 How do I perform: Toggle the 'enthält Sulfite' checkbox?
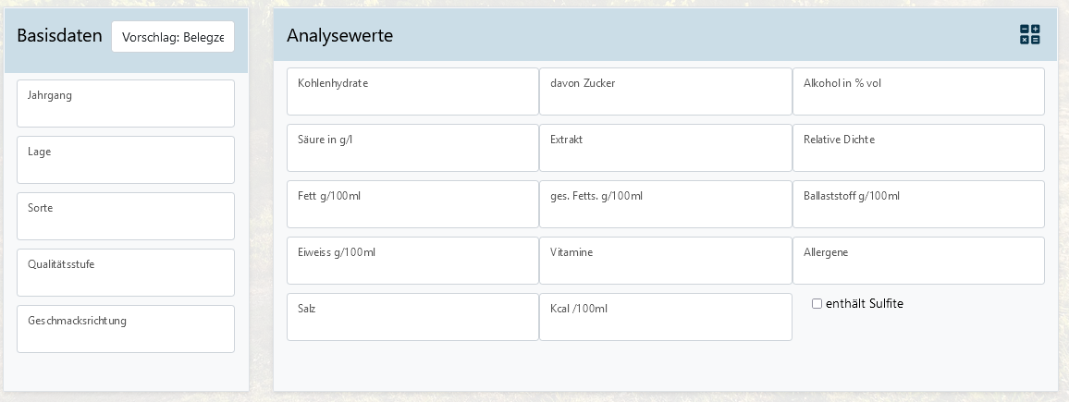[x=817, y=304]
